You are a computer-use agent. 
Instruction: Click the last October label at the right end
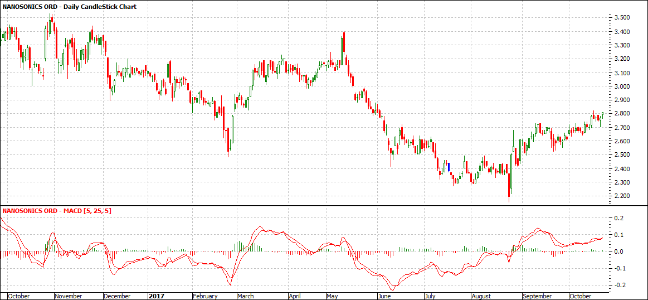(x=580, y=296)
